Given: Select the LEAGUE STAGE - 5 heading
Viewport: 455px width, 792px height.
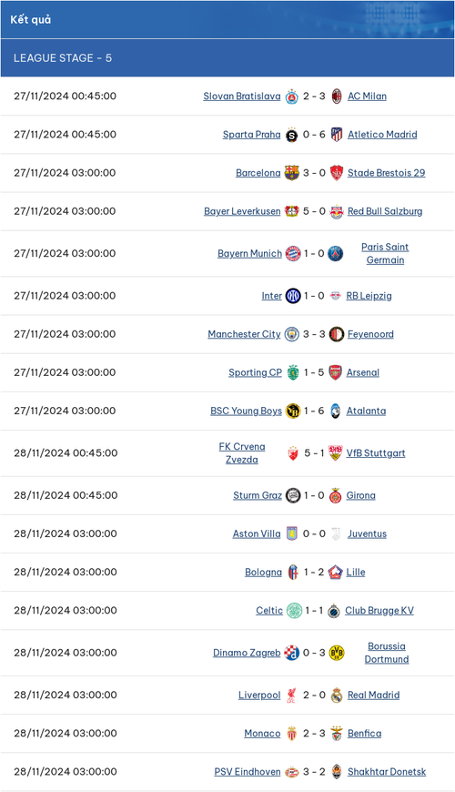Looking at the screenshot, I should coord(63,58).
